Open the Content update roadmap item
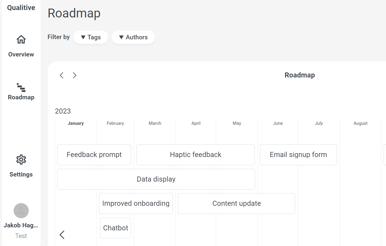The image size is (386, 246). click(236, 203)
